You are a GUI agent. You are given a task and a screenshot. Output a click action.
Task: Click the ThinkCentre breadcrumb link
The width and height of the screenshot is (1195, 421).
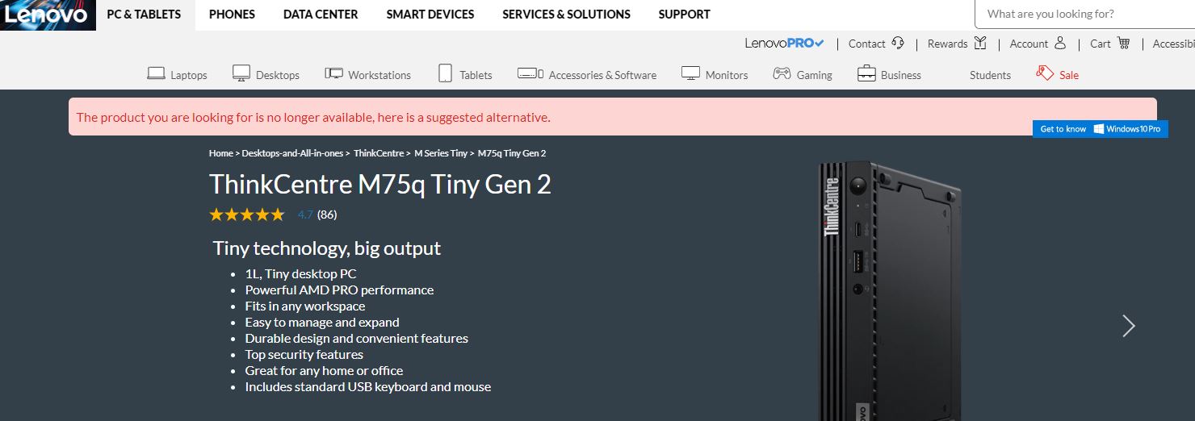(379, 153)
